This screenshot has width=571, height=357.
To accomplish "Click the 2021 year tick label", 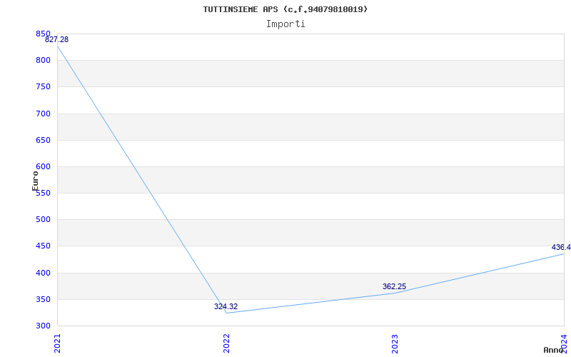I will [58, 343].
